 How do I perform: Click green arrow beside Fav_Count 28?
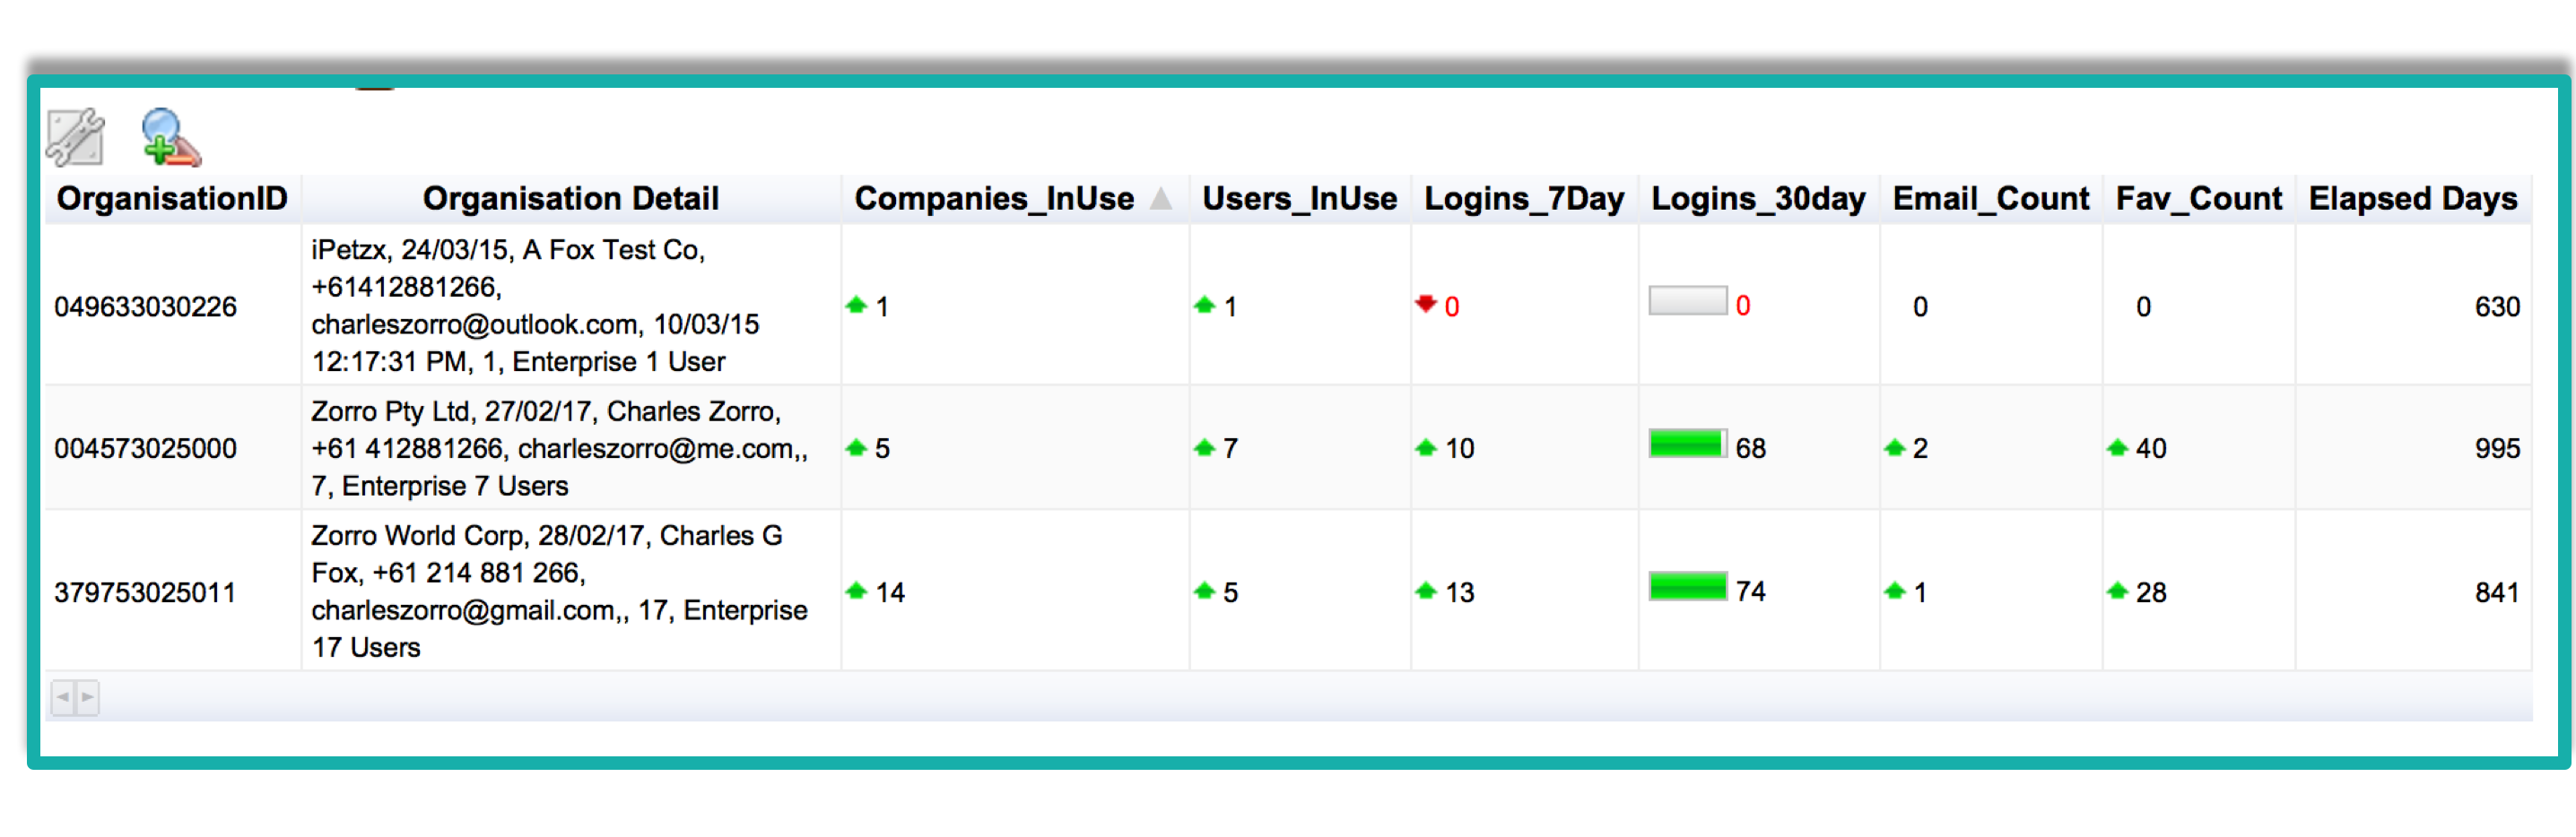2116,591
